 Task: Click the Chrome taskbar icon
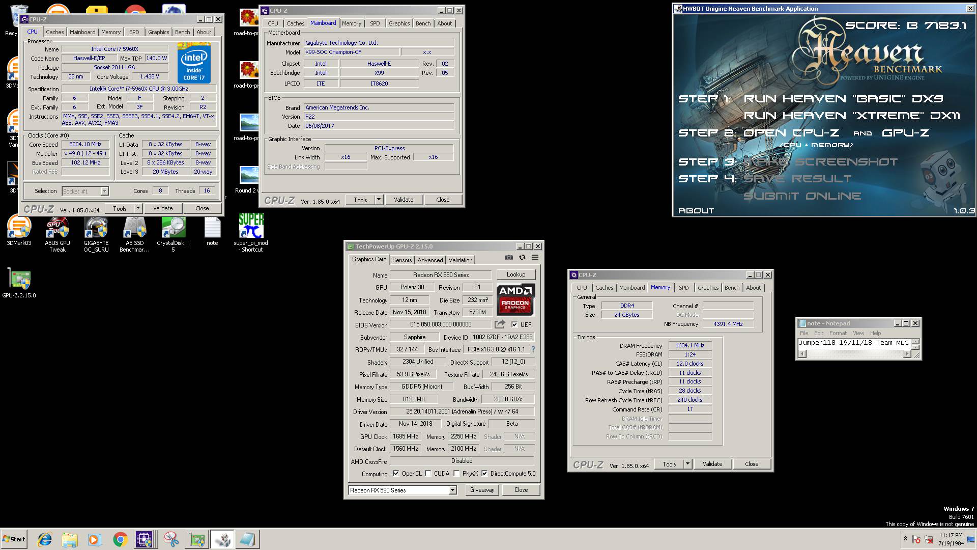(x=120, y=539)
